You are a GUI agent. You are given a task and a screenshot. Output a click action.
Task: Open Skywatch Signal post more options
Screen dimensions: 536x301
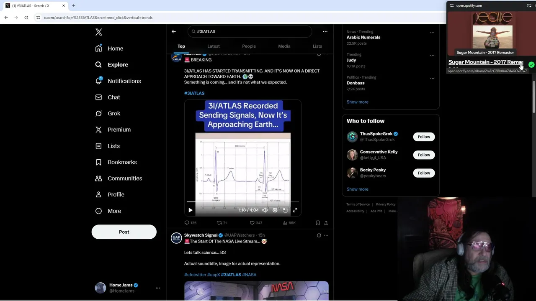[x=326, y=235]
